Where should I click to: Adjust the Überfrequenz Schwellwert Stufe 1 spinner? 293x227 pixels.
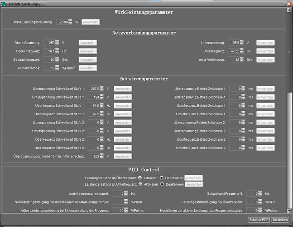101,105
